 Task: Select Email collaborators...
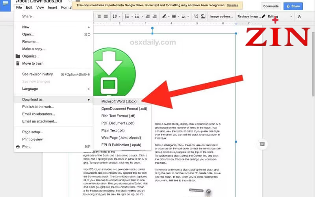tap(54, 114)
